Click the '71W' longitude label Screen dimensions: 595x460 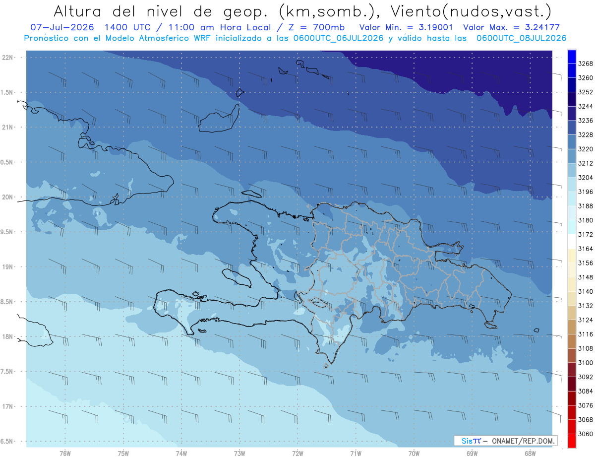(356, 453)
